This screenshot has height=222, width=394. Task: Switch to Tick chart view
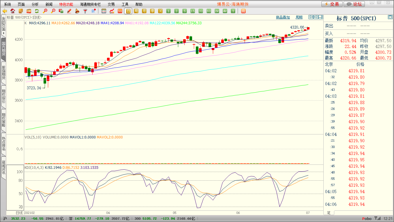pos(120,11)
